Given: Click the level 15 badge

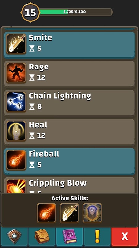Looking at the screenshot, I should click(30, 12).
